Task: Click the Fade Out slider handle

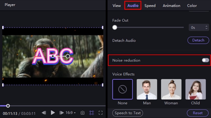Action: tap(115, 28)
